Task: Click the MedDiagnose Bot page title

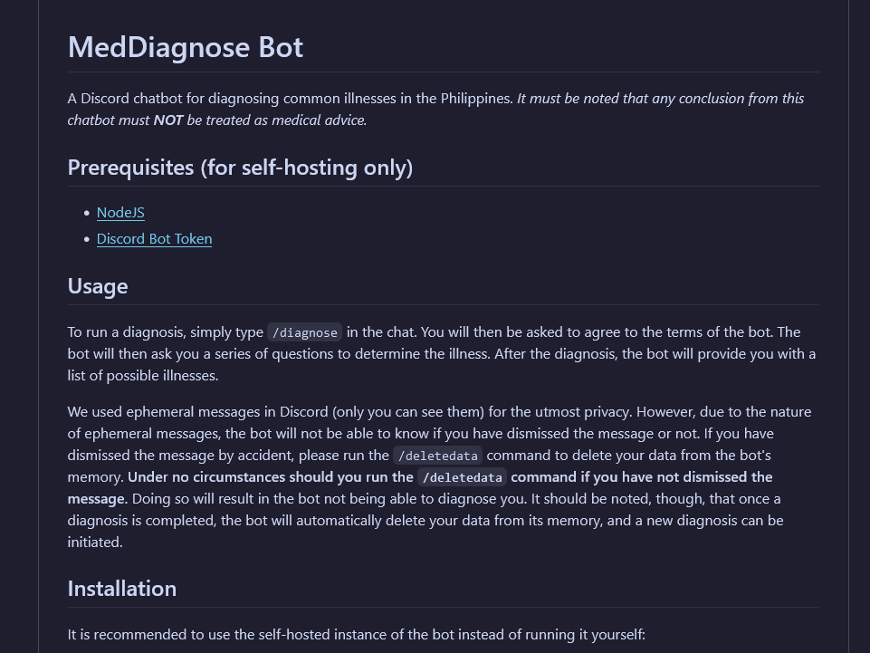Action: pyautogui.click(x=185, y=46)
